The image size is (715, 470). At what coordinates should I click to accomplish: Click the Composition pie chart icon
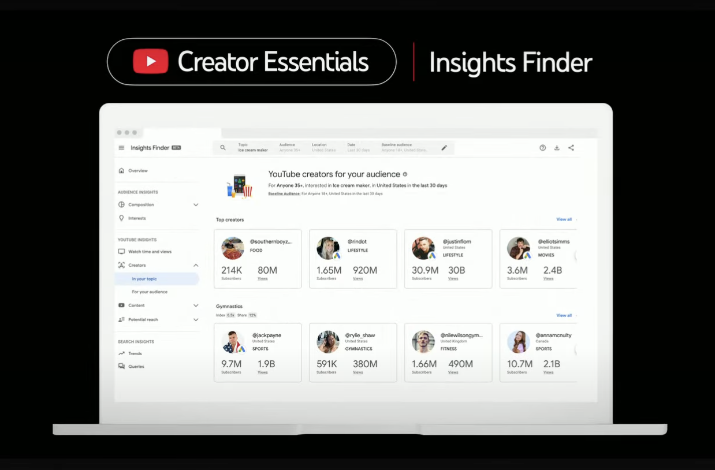[121, 204]
